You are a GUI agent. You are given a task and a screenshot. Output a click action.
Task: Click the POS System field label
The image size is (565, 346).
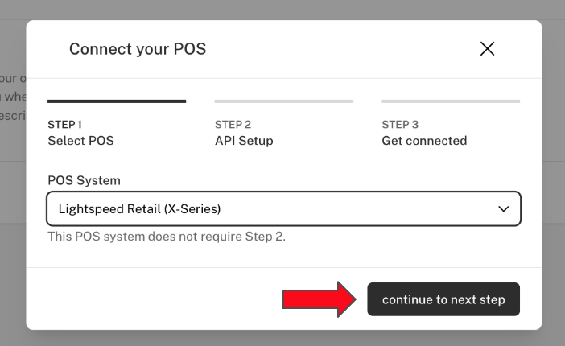pyautogui.click(x=84, y=180)
